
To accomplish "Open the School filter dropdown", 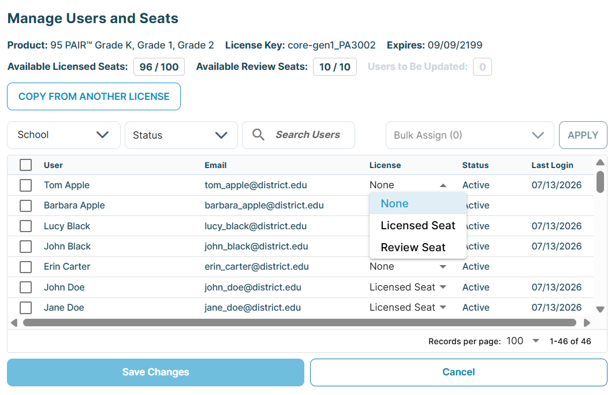I will tap(64, 135).
